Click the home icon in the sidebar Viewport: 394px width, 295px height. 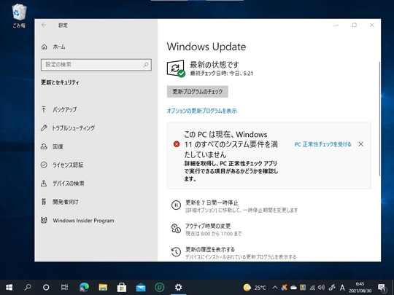tap(45, 47)
